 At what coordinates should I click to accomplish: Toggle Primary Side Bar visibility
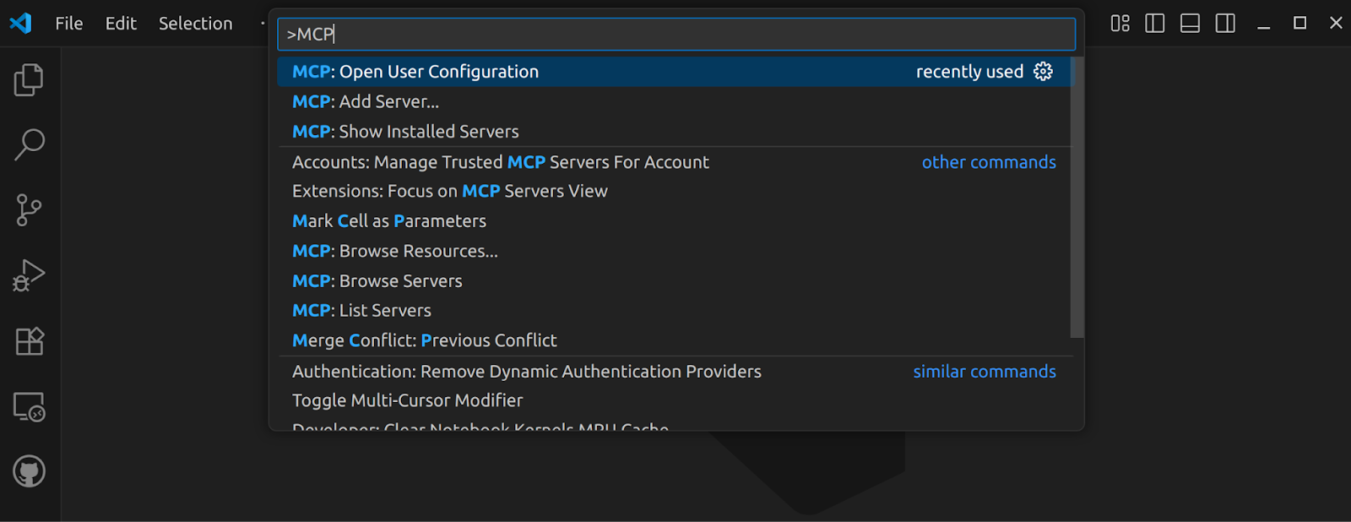tap(1155, 24)
